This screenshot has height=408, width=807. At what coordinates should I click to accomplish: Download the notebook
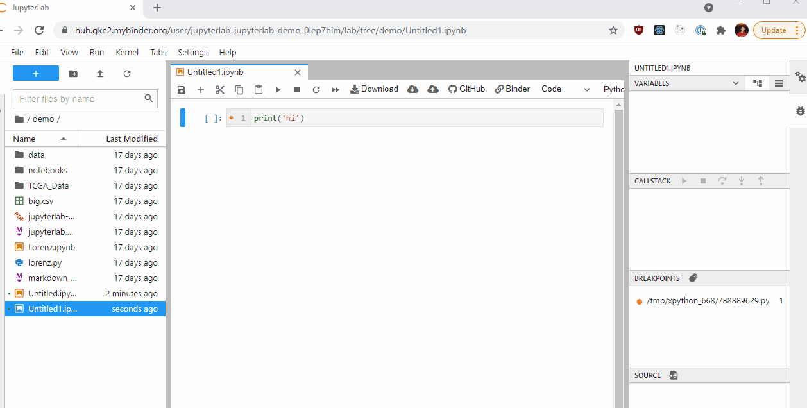(x=374, y=89)
